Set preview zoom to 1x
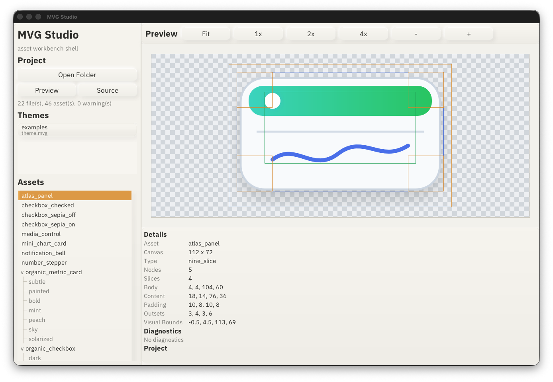 258,34
